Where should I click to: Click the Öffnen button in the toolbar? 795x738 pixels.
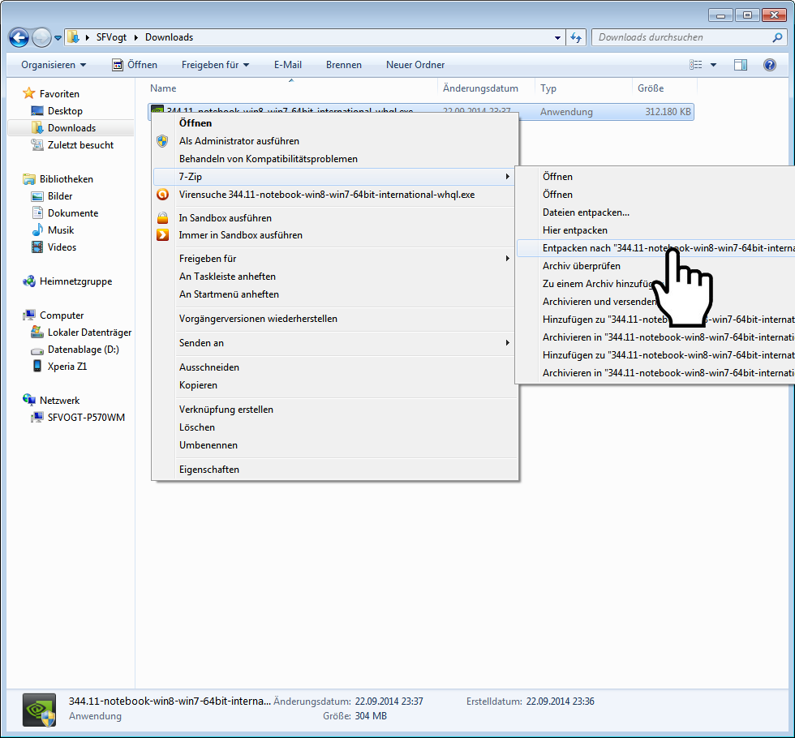click(x=135, y=65)
